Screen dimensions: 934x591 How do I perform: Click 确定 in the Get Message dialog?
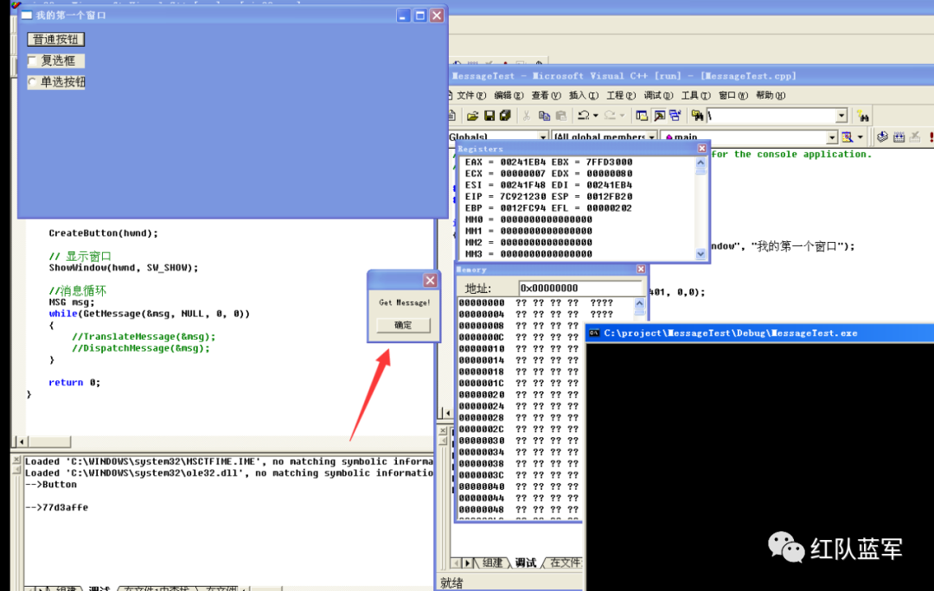tap(403, 325)
